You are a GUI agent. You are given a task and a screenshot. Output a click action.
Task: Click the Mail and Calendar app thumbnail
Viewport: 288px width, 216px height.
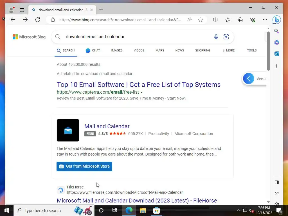(68, 130)
